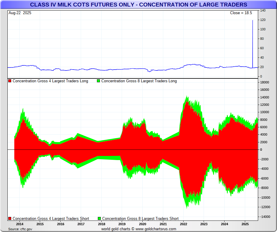Click the -4000 tick on concentration axis
The height and width of the screenshot is (232, 277).
point(264,169)
